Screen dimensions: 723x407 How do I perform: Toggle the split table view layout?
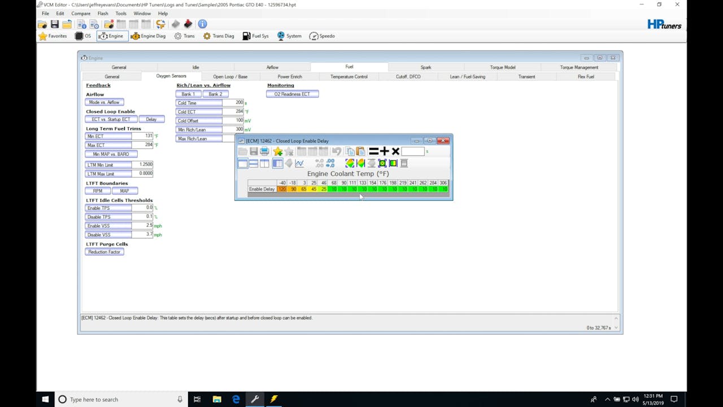point(253,163)
